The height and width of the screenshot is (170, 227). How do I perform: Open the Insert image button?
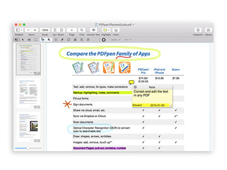point(116,30)
